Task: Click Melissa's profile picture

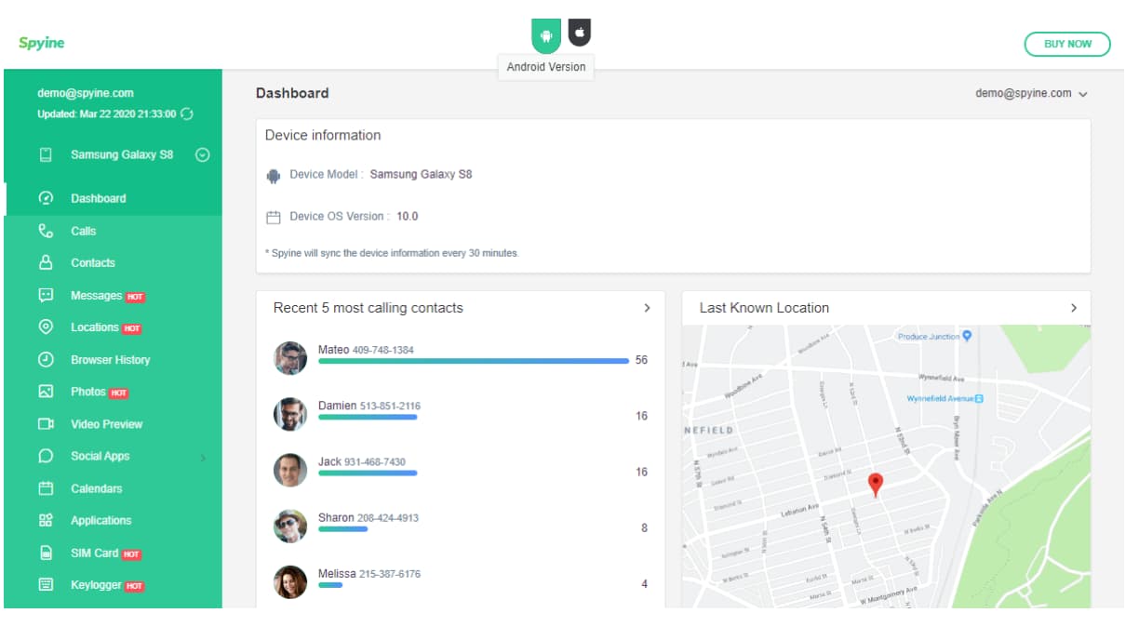Action: (290, 581)
